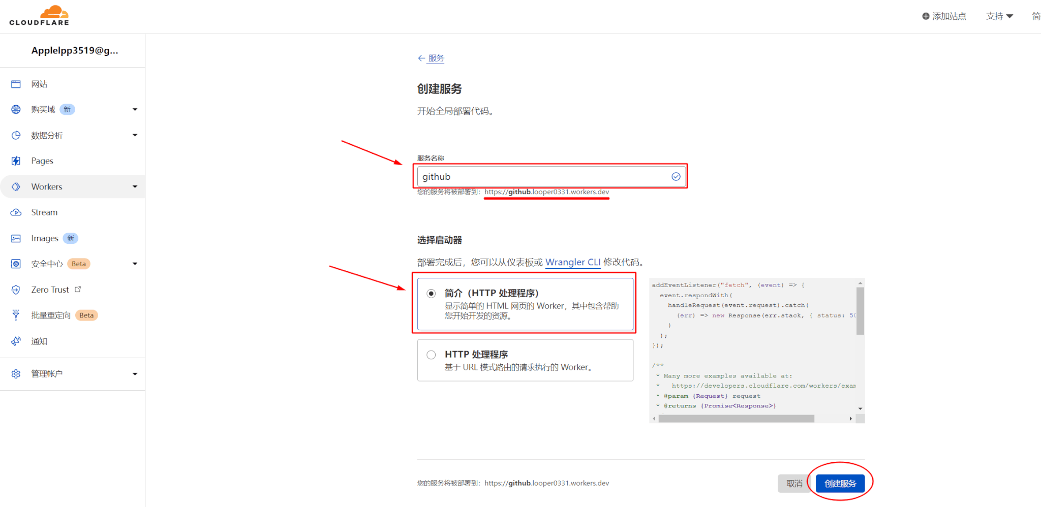Image resolution: width=1041 pixels, height=507 pixels.
Task: Click the 购买域 globe icon
Action: tap(16, 110)
